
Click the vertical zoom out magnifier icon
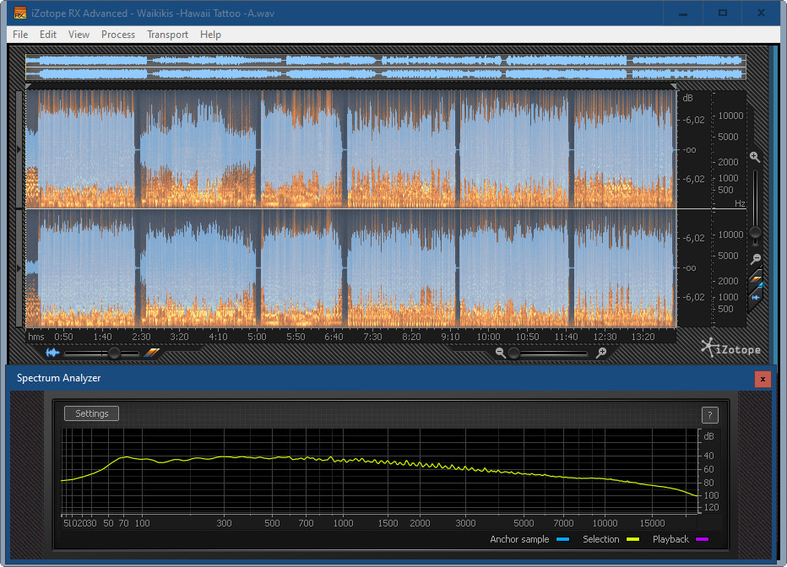click(756, 259)
